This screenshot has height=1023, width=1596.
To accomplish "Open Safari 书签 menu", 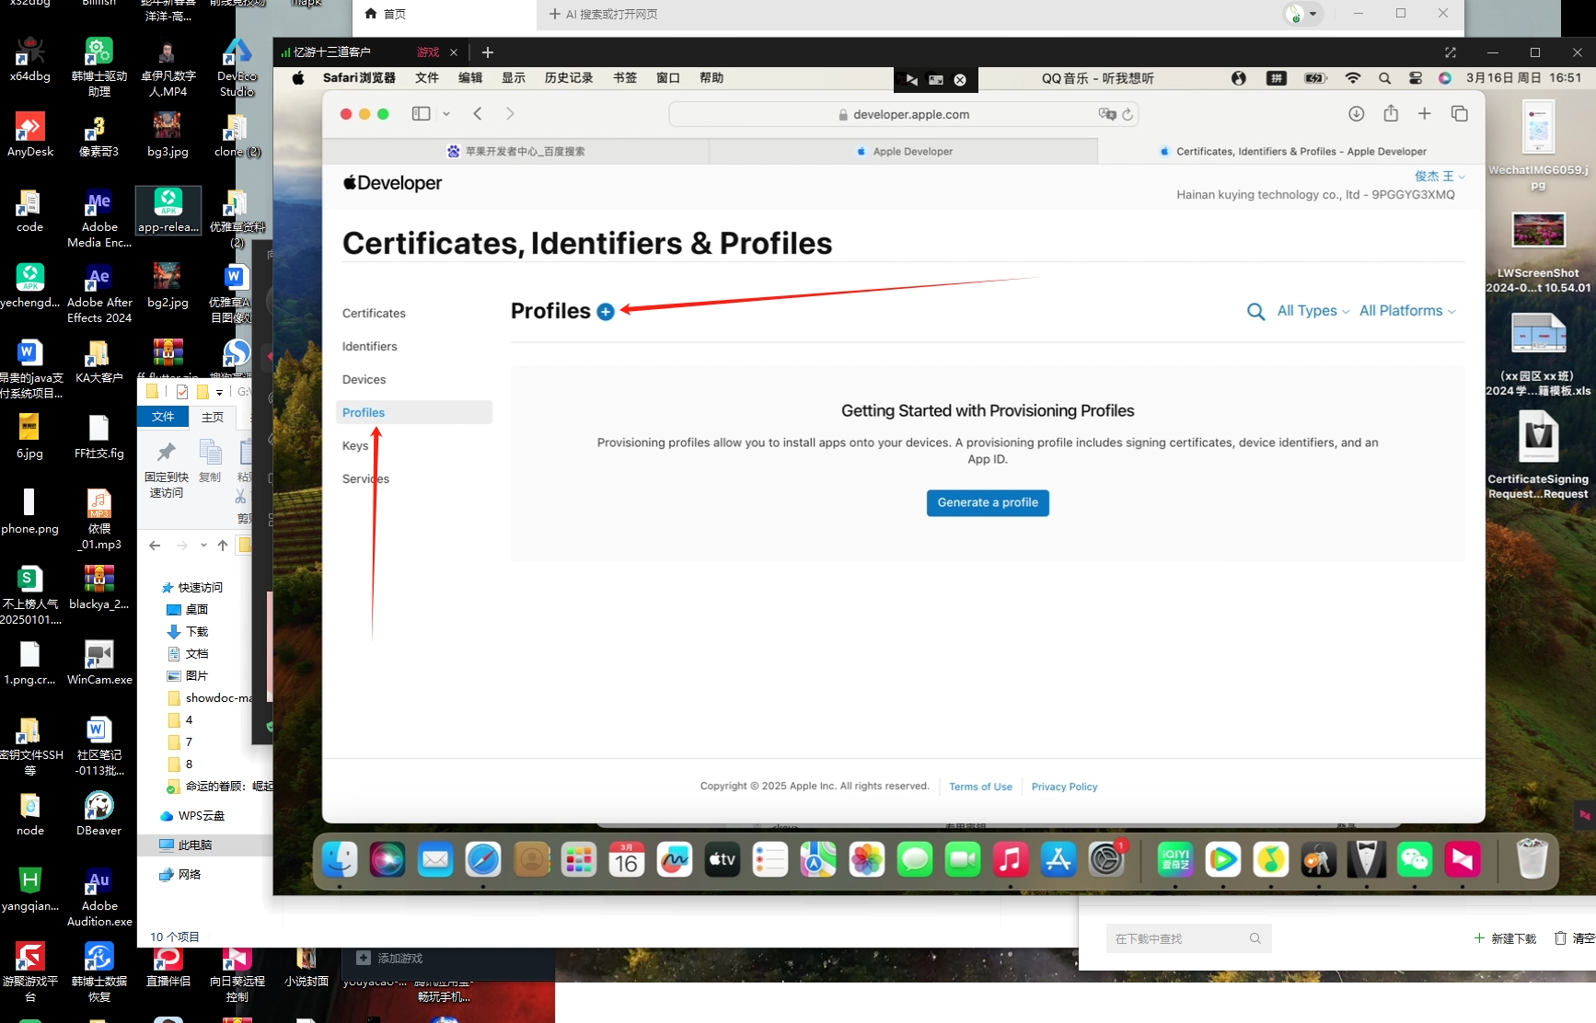I will pyautogui.click(x=625, y=78).
